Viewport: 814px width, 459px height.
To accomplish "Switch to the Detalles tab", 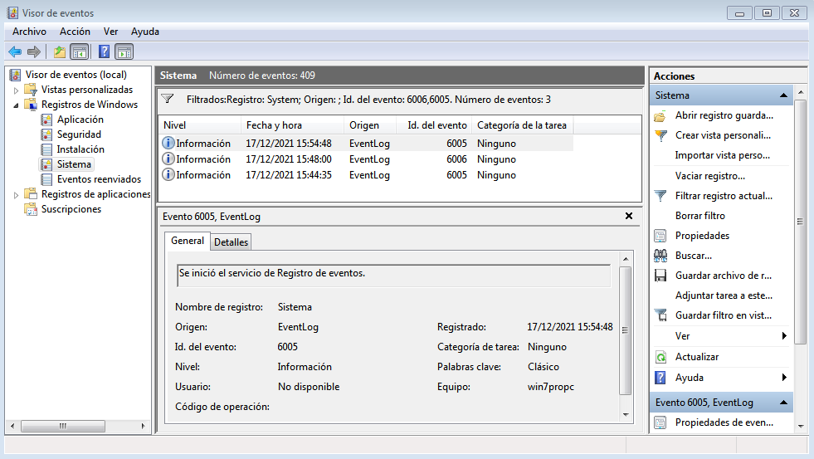I will pos(231,242).
